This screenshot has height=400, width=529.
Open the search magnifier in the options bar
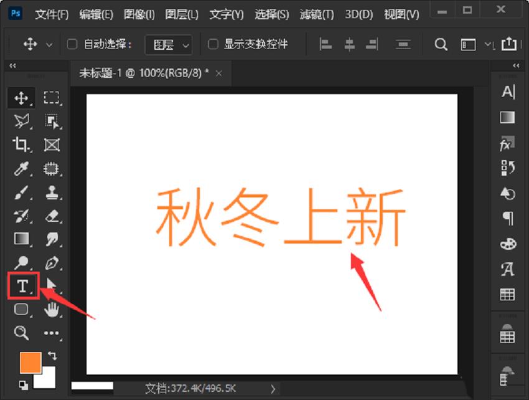[x=441, y=44]
